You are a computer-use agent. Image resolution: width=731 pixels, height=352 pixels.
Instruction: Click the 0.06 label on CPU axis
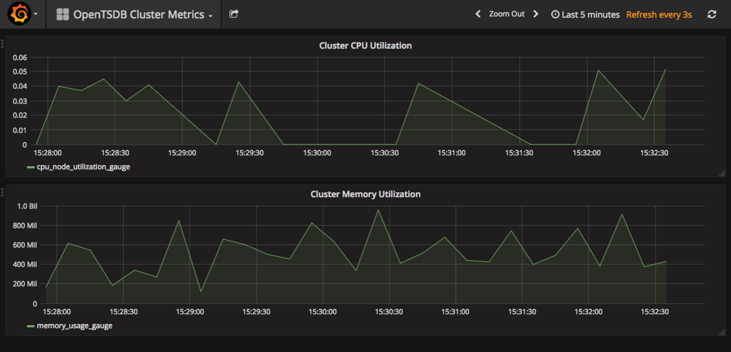[x=19, y=57]
